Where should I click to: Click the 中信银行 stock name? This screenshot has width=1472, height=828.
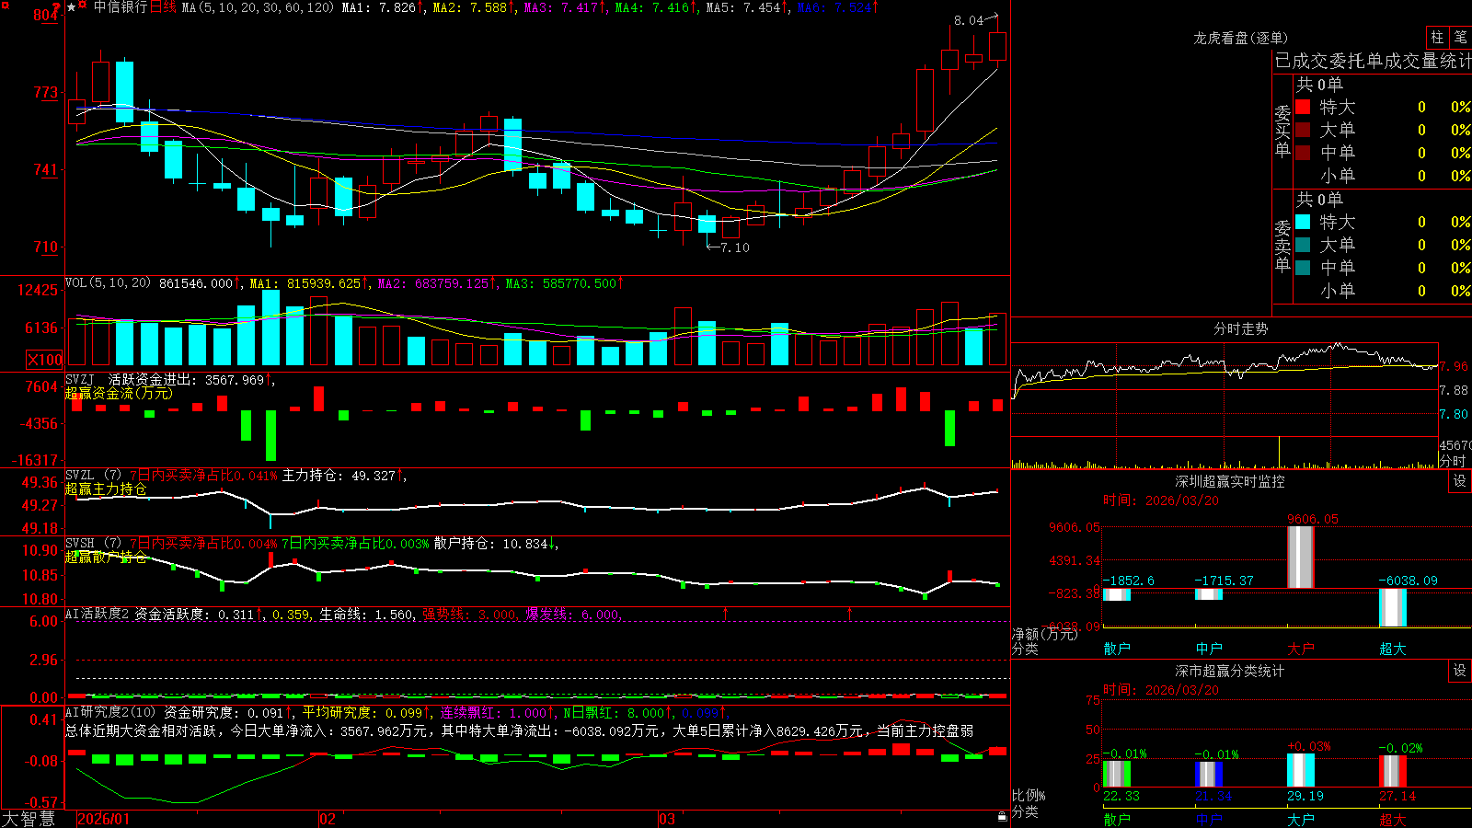coord(120,7)
